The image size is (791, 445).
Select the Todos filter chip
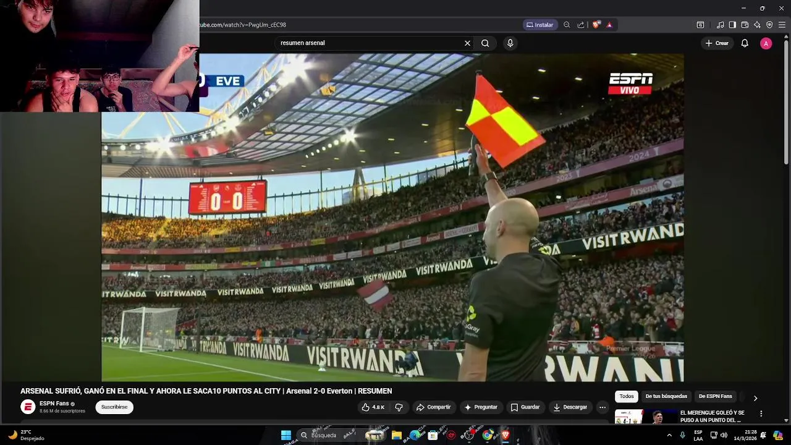(627, 396)
